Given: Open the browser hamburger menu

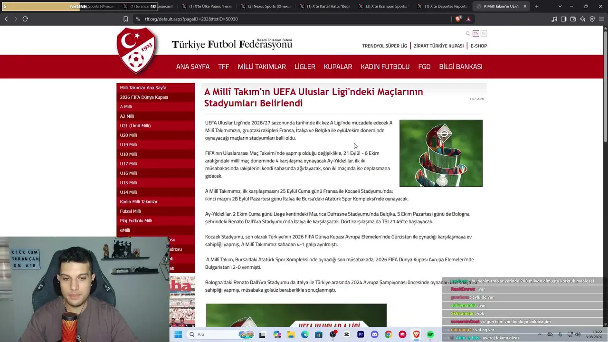Looking at the screenshot, I should (601, 19).
